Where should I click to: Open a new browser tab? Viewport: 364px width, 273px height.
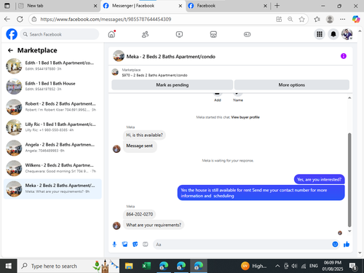point(277,6)
